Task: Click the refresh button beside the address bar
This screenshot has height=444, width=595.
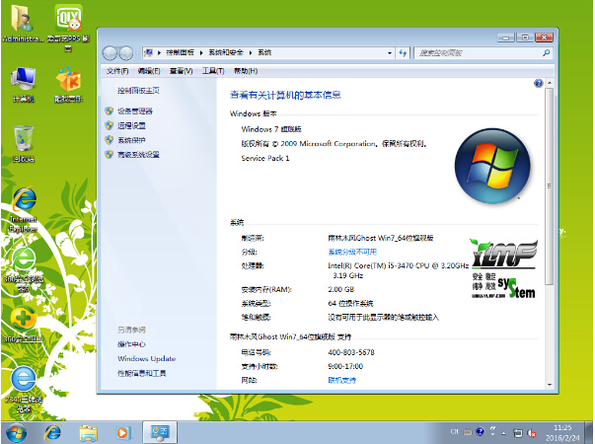Action: click(403, 52)
